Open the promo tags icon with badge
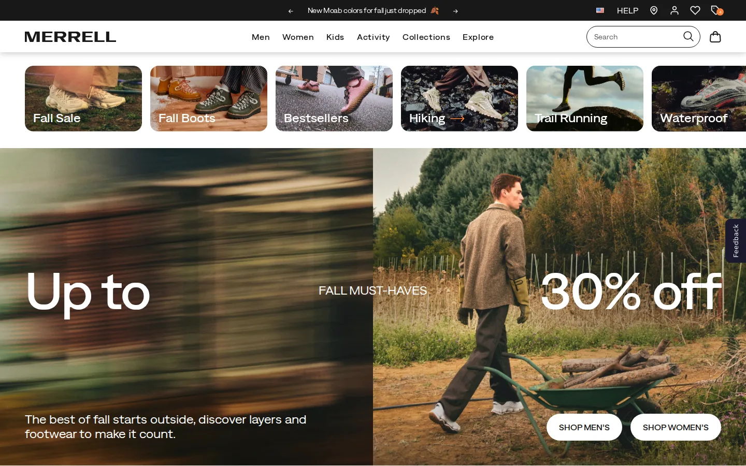Screen dimensions: 746x466 click(x=716, y=10)
